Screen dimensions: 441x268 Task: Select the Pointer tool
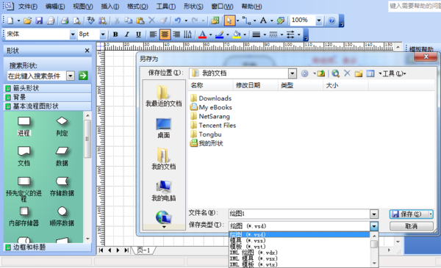point(229,21)
